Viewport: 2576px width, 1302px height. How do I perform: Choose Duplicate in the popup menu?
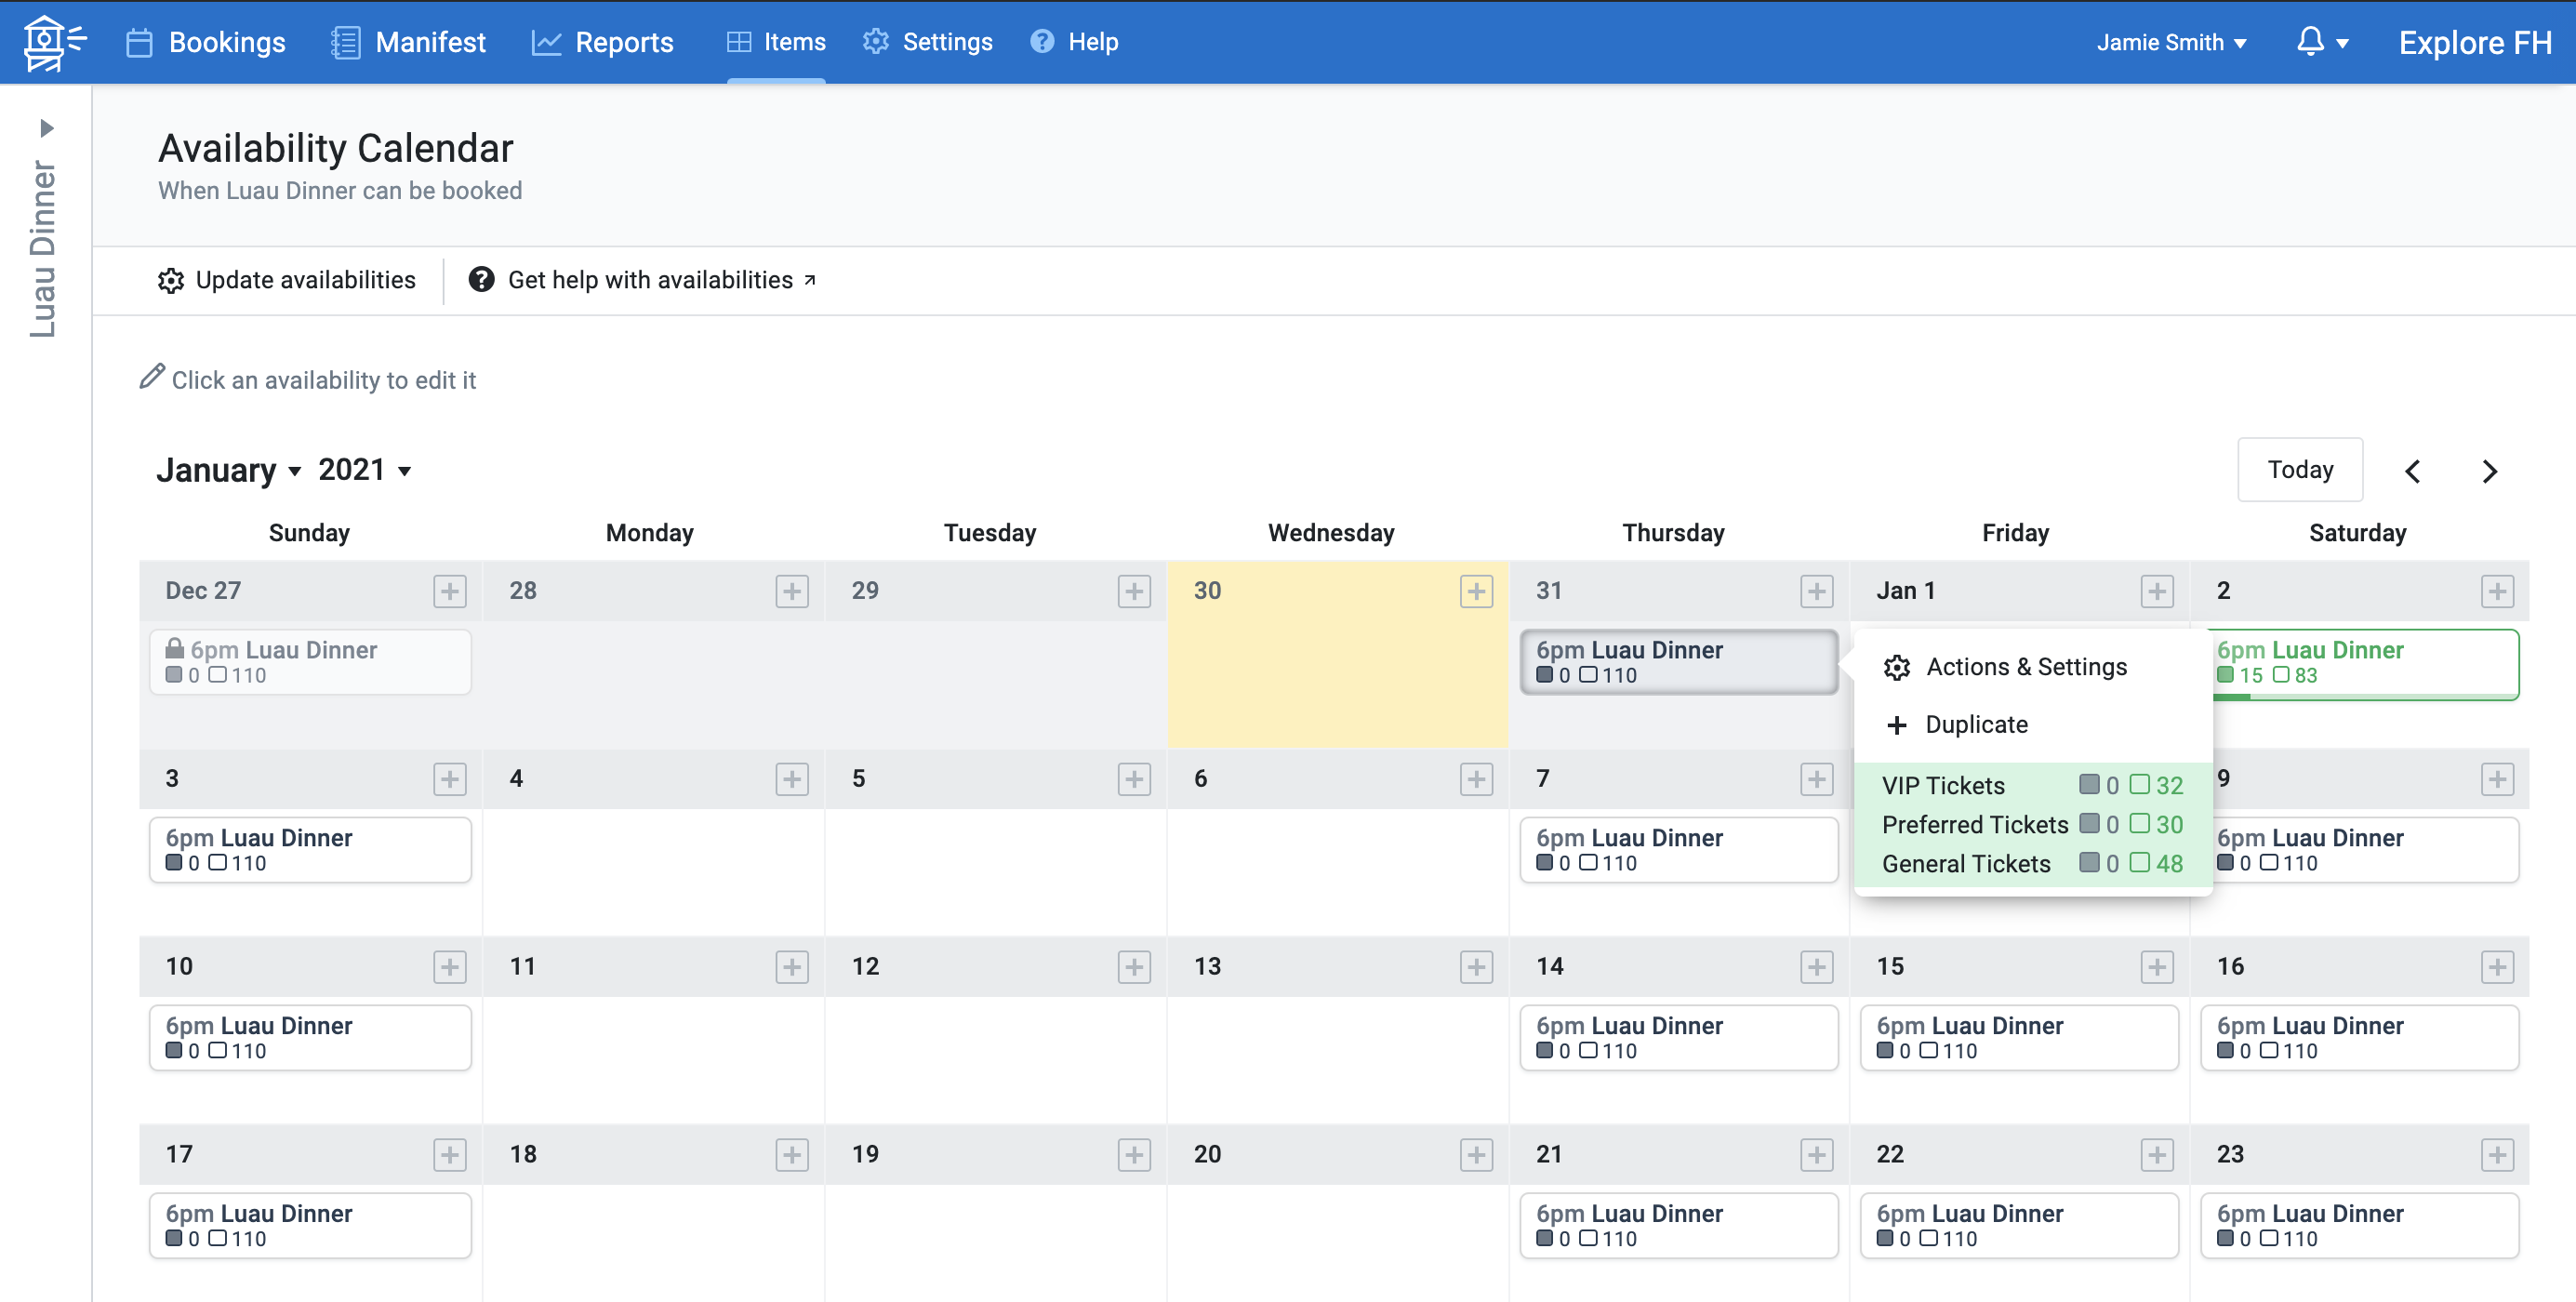(1957, 725)
